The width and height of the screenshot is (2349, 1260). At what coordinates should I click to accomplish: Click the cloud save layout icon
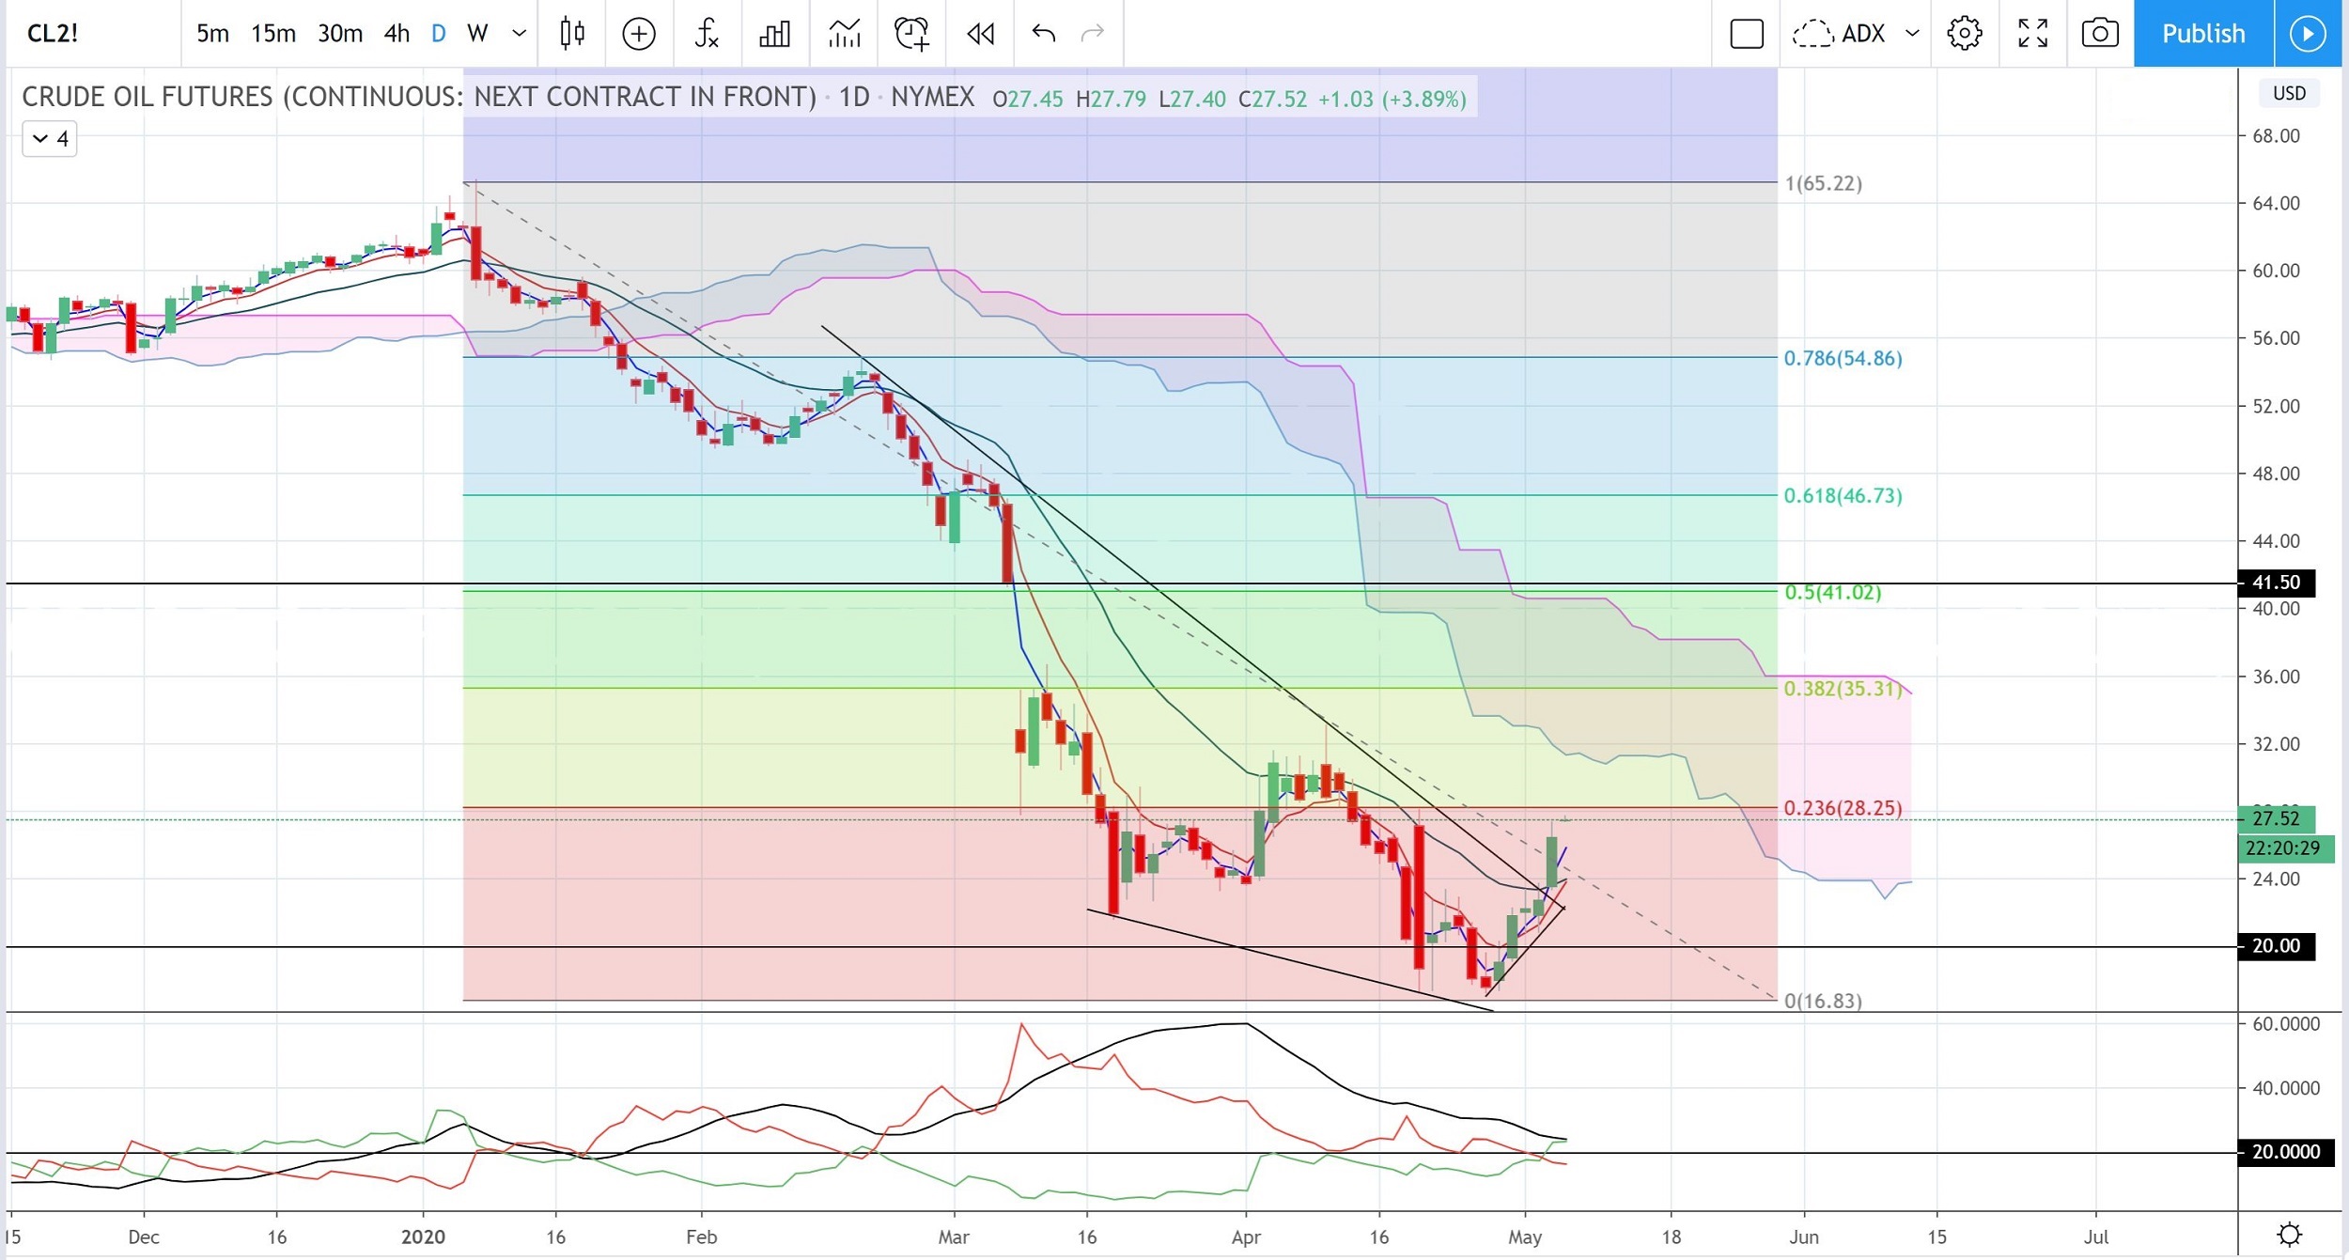pos(1812,34)
